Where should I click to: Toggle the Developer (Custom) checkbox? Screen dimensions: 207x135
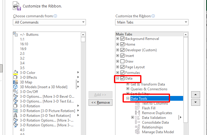tap(122, 50)
